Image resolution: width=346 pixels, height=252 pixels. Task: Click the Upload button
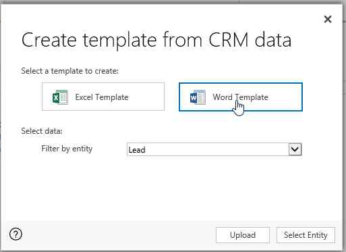tap(243, 235)
